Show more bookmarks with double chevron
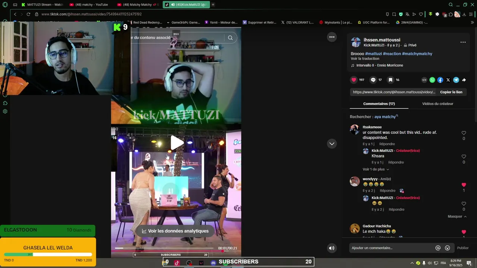Viewport: 477px width, 268px height. point(473,22)
